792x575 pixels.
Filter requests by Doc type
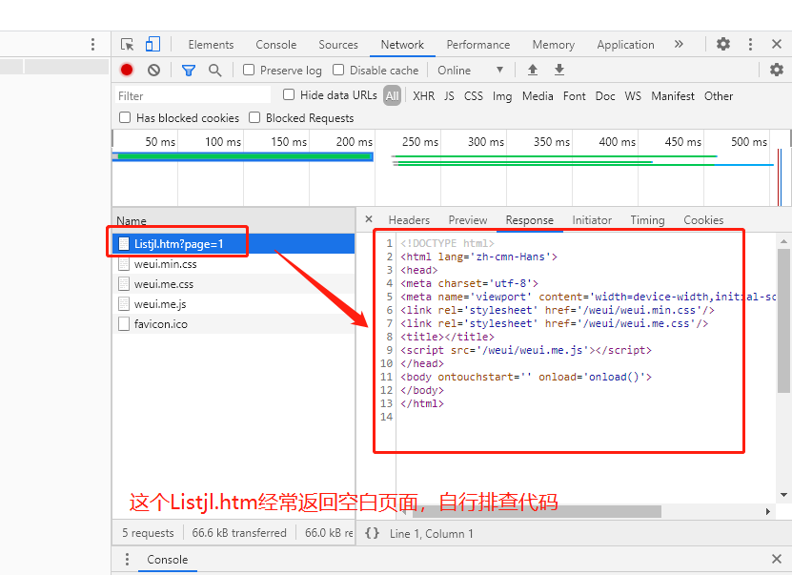605,96
